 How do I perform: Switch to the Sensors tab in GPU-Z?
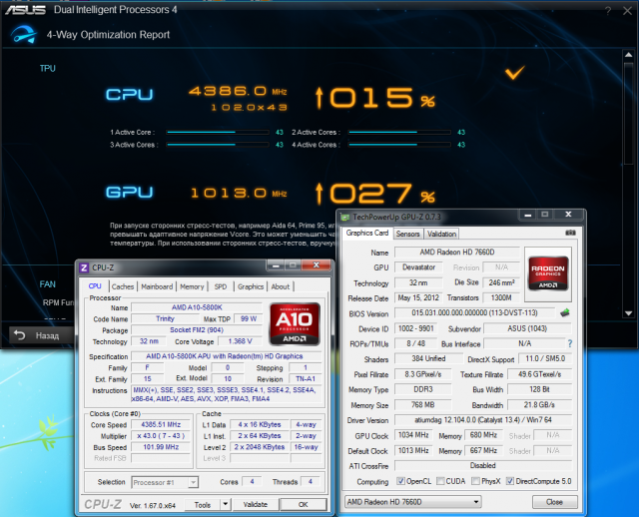pos(407,234)
